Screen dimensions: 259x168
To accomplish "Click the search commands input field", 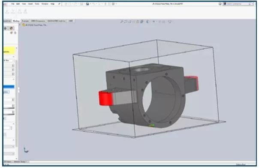I will pyautogui.click(x=238, y=4).
